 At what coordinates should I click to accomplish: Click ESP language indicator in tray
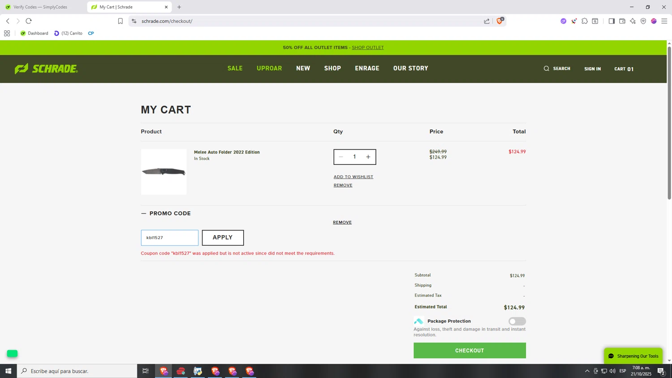tap(623, 371)
